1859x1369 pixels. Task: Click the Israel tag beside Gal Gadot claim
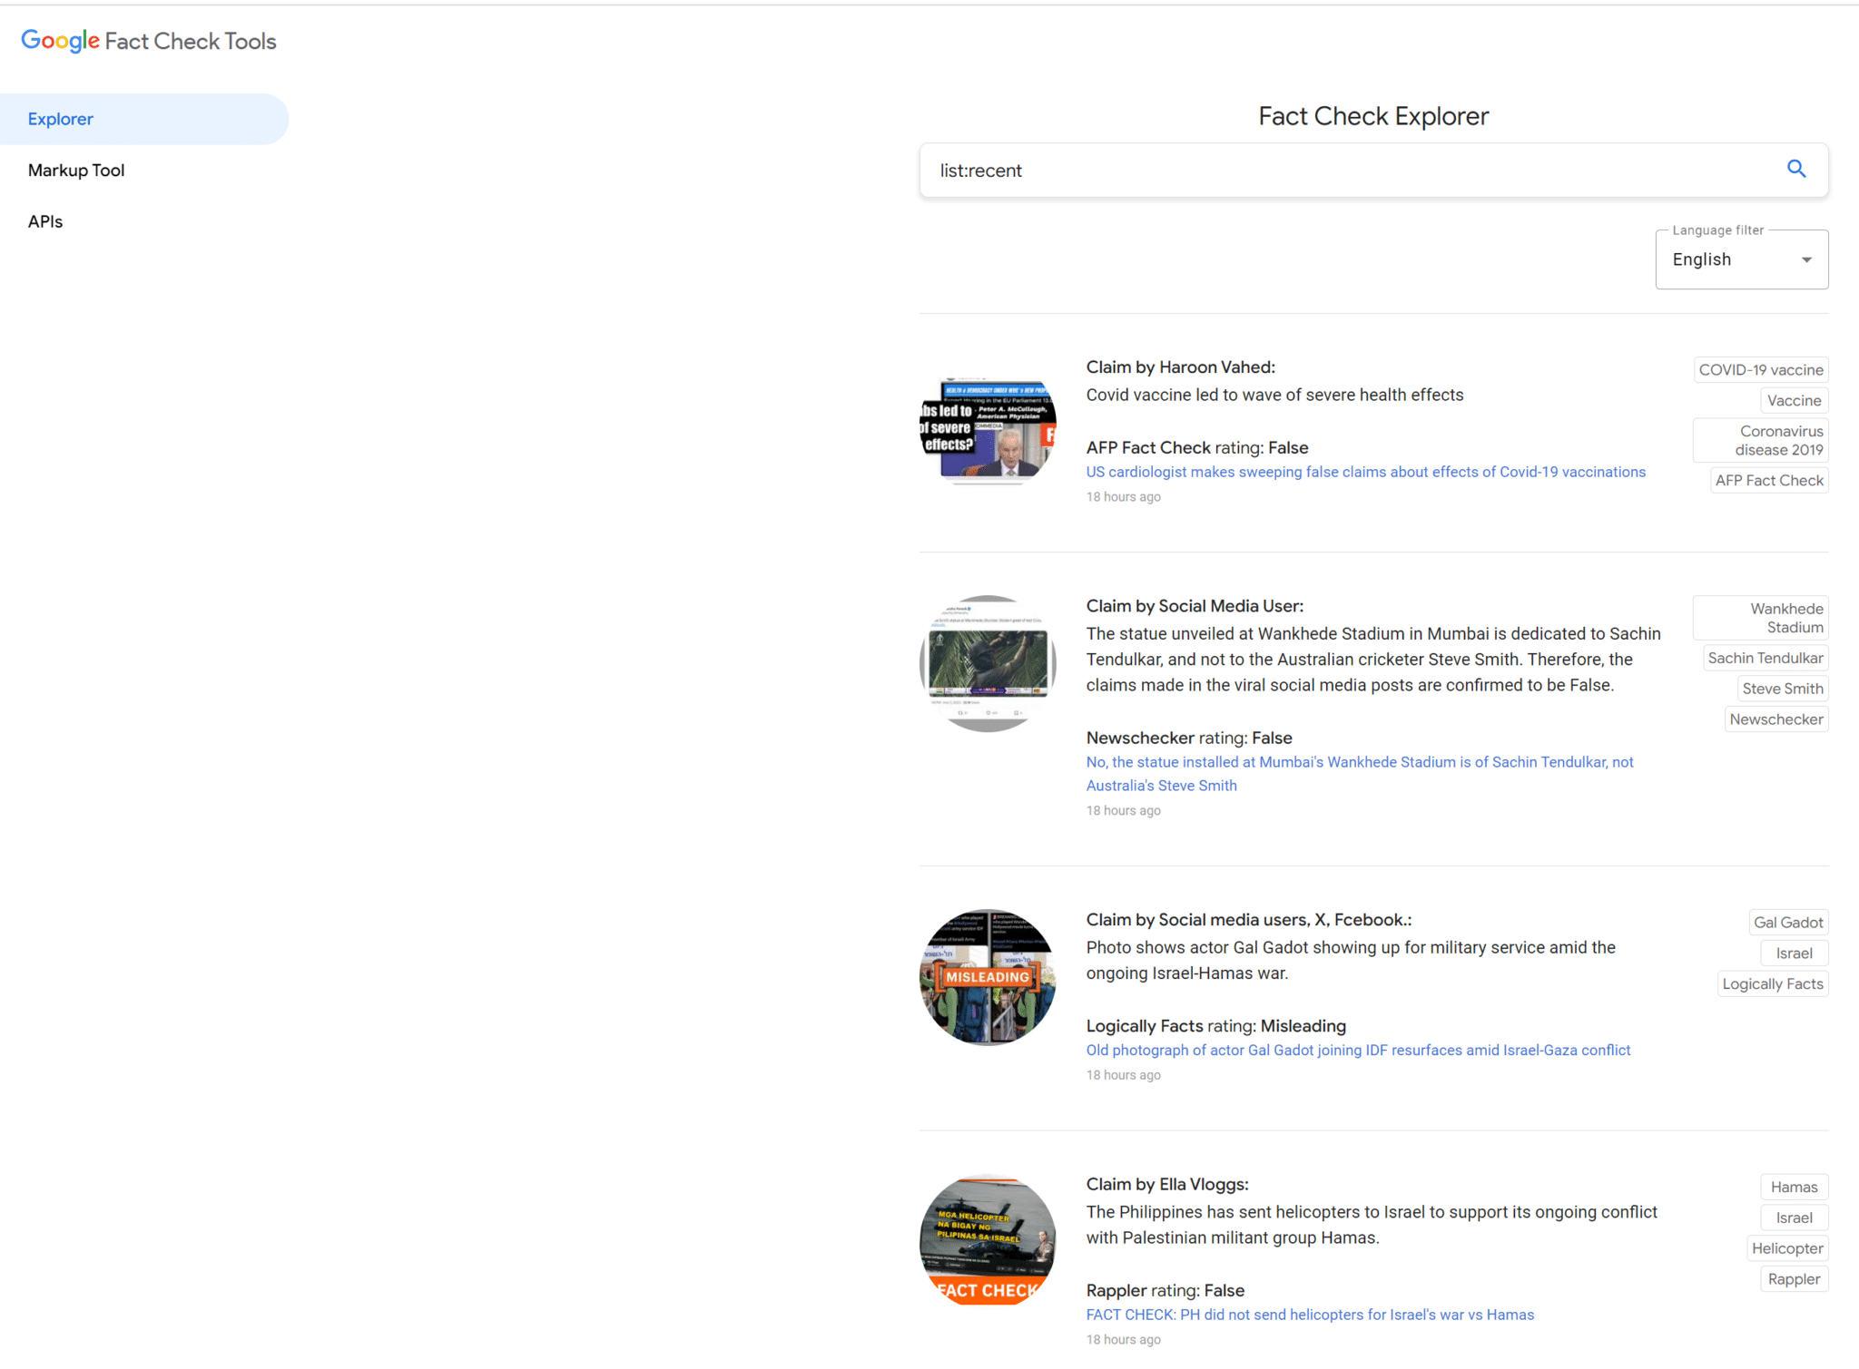(1794, 953)
